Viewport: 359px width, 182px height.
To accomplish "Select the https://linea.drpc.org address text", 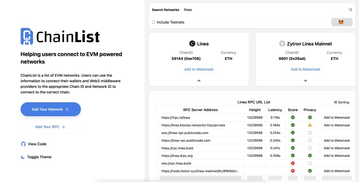I will pos(177,156).
